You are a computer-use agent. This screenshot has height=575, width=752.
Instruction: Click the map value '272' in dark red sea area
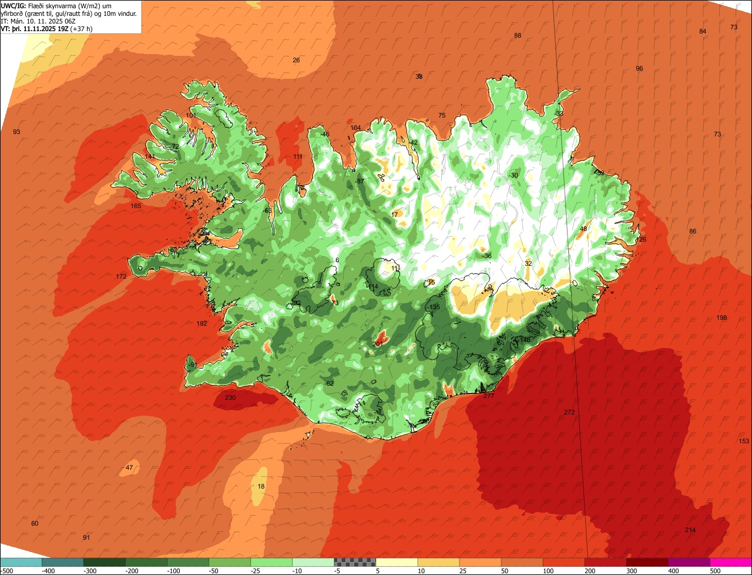pyautogui.click(x=569, y=412)
